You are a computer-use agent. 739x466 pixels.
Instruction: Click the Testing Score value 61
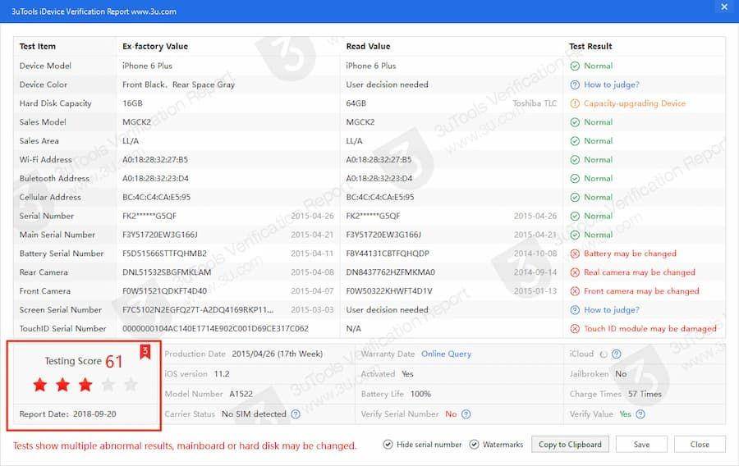coord(113,362)
